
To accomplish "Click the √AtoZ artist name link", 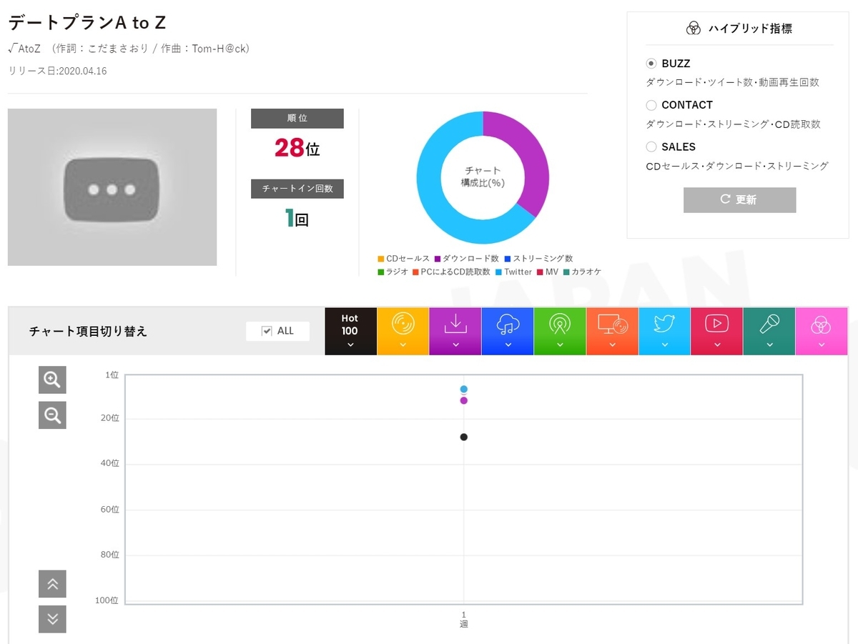I will coord(24,49).
